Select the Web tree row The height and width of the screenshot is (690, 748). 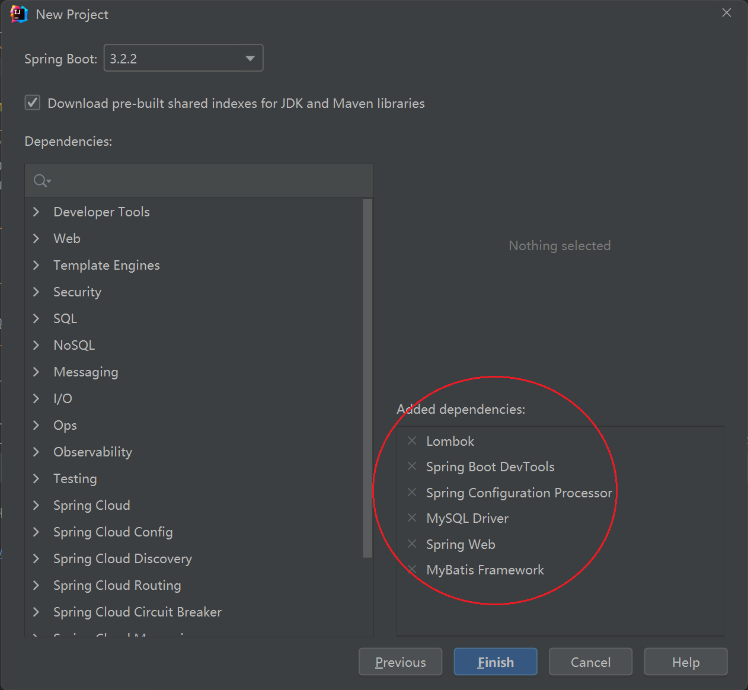(x=194, y=238)
